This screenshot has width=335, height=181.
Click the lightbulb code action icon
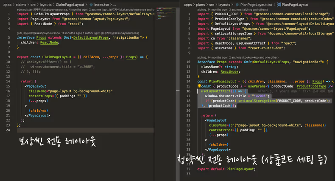tap(199, 86)
